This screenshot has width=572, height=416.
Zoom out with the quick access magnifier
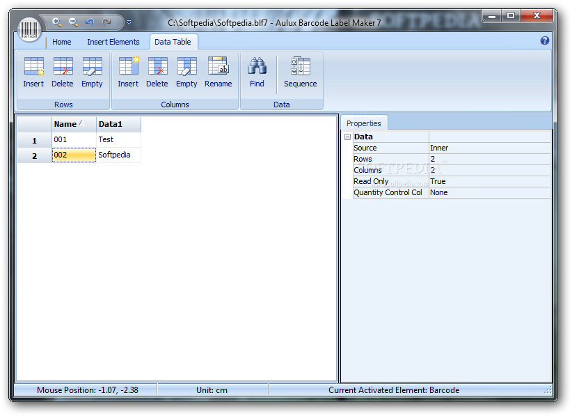click(73, 22)
